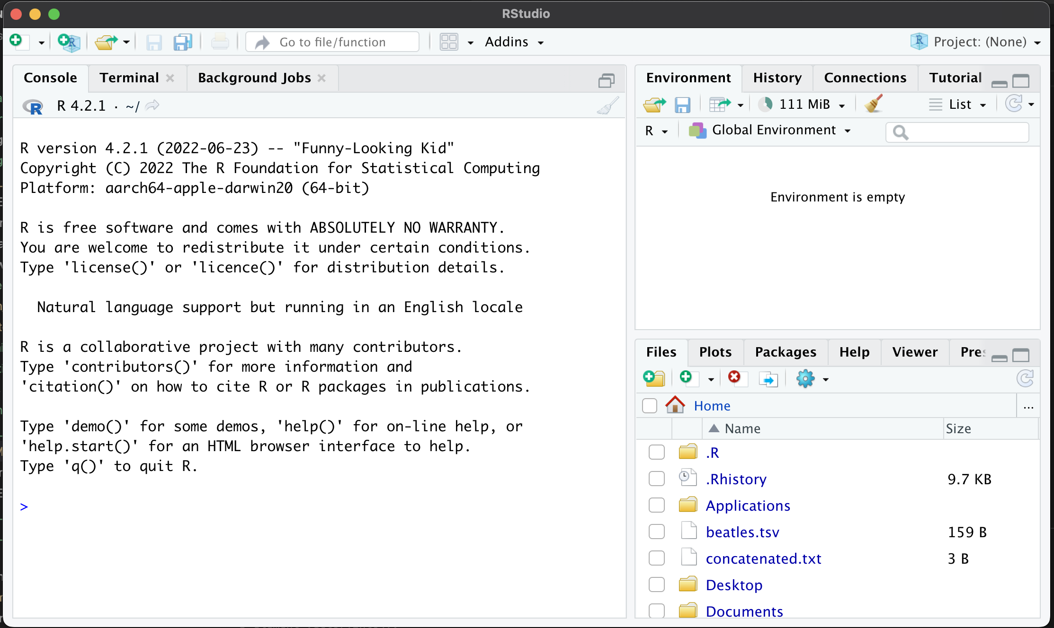This screenshot has width=1054, height=628.
Task: Click the Home breadcrumb link
Action: click(x=712, y=406)
